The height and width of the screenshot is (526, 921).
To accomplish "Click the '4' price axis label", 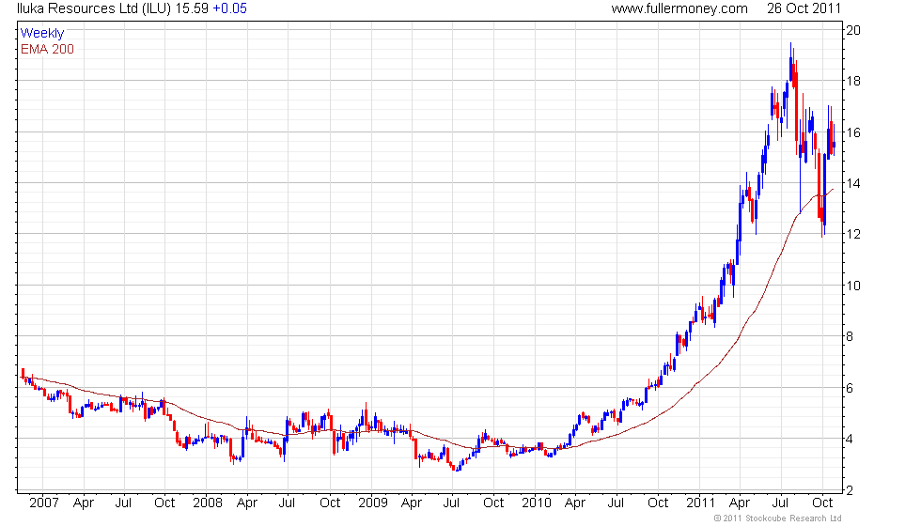I will point(850,440).
